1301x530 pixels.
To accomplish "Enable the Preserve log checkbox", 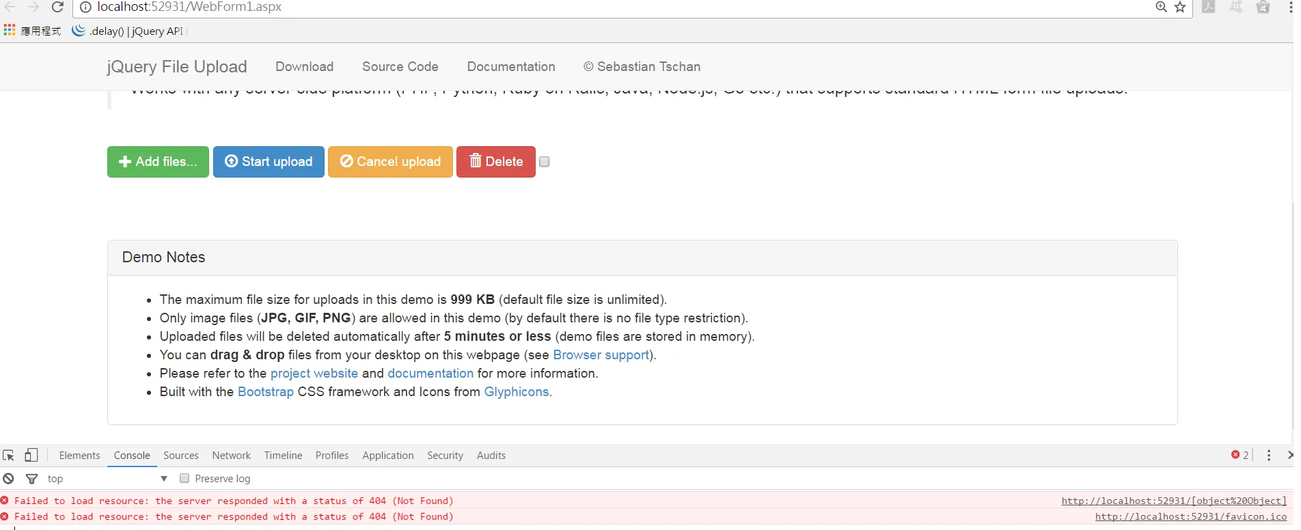I will [x=184, y=478].
